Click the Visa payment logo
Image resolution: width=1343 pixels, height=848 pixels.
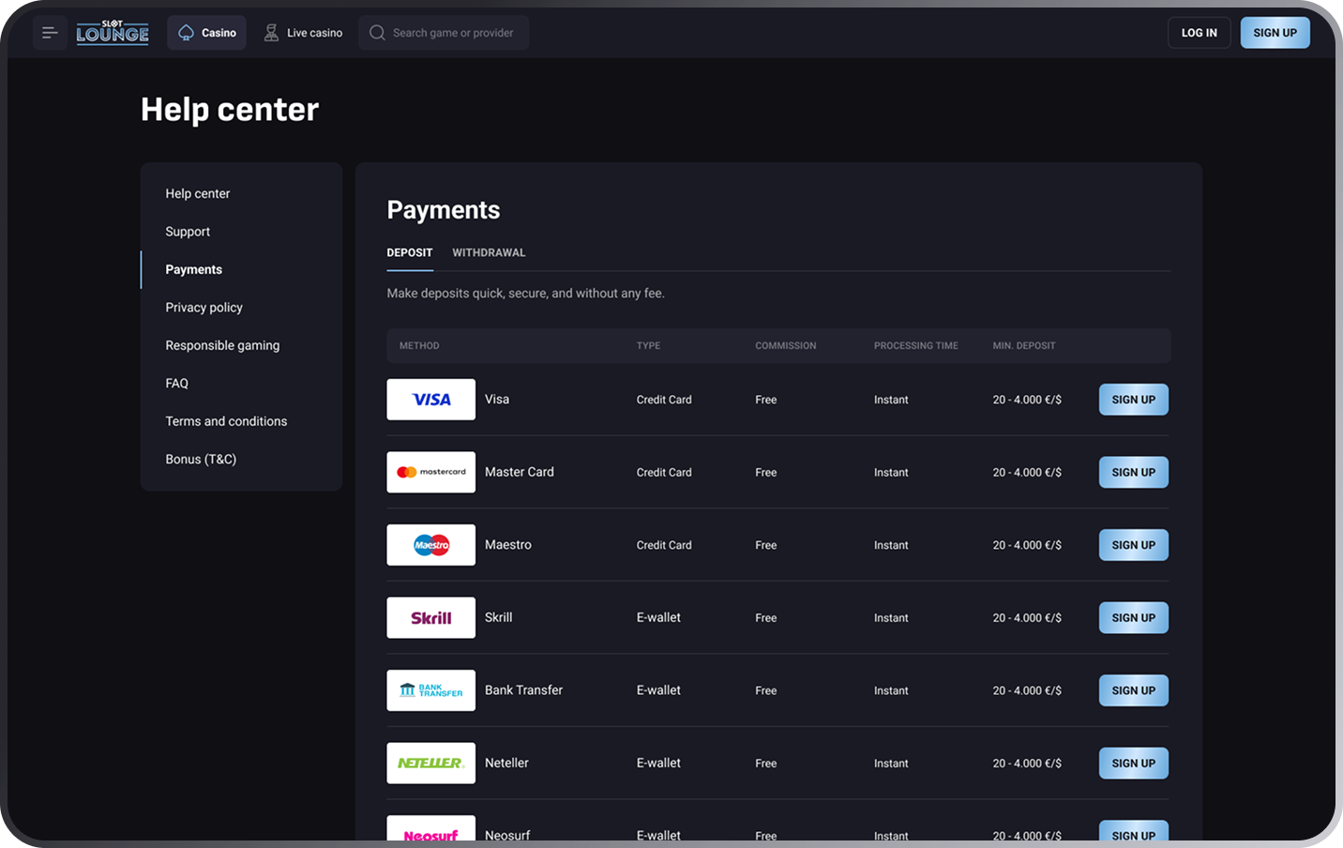[x=430, y=400]
